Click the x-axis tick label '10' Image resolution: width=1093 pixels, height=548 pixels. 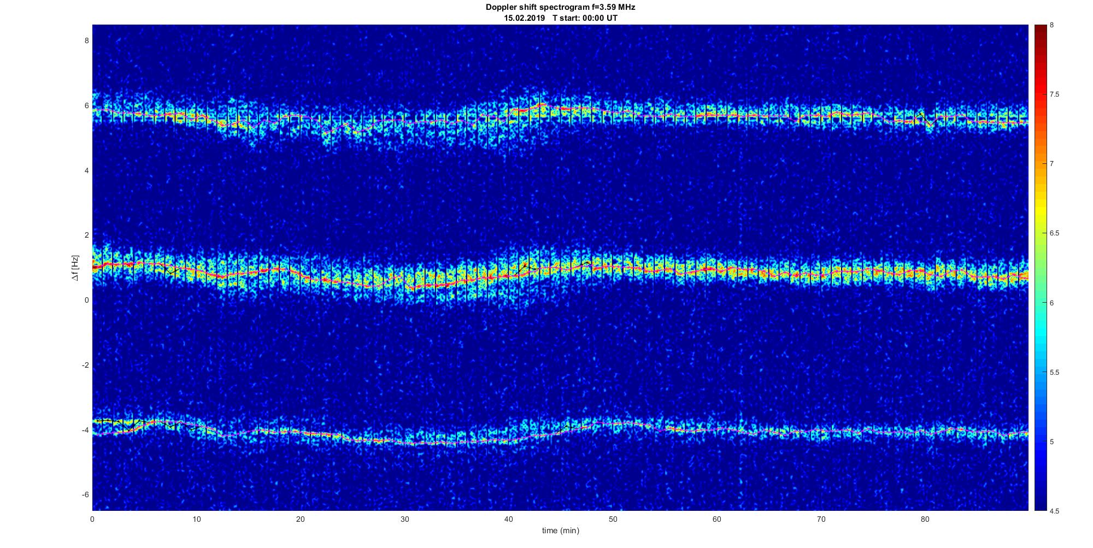pyautogui.click(x=196, y=519)
